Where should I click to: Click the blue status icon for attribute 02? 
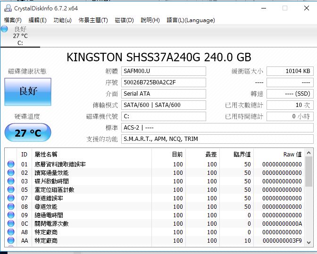point(11,172)
